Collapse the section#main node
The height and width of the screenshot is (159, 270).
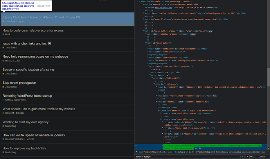click(x=140, y=2)
